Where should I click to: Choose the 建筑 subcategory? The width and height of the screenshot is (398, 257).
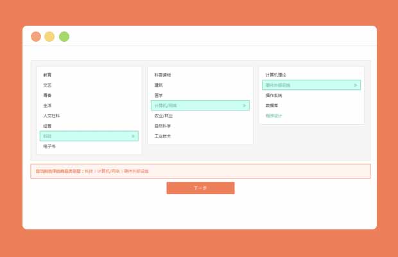tap(159, 85)
